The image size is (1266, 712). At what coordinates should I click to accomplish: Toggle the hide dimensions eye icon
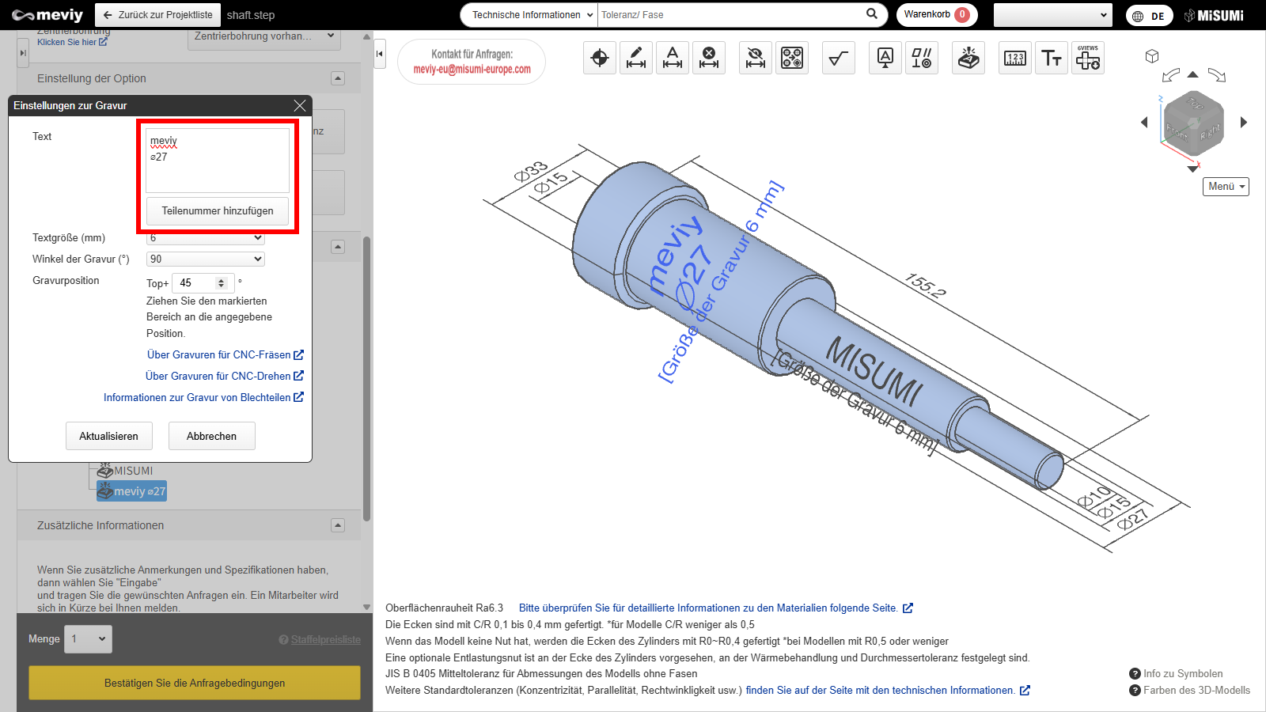pyautogui.click(x=756, y=58)
